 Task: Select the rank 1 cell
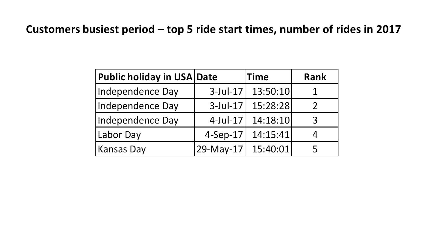click(315, 91)
